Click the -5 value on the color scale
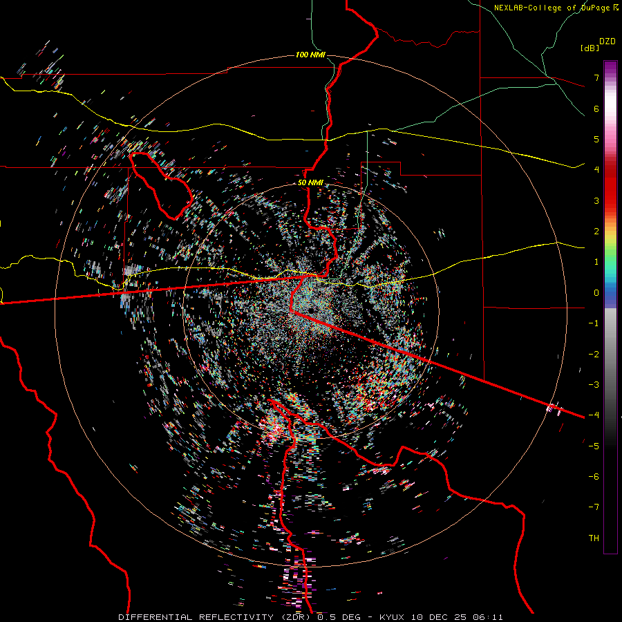Screen dimensions: 622x622 (x=594, y=446)
